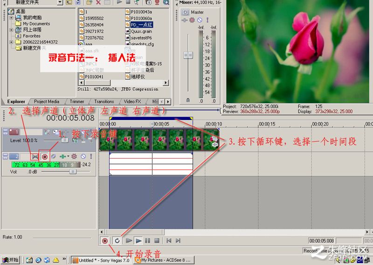Expand 200622216544372 folder node

[x=11, y=42]
